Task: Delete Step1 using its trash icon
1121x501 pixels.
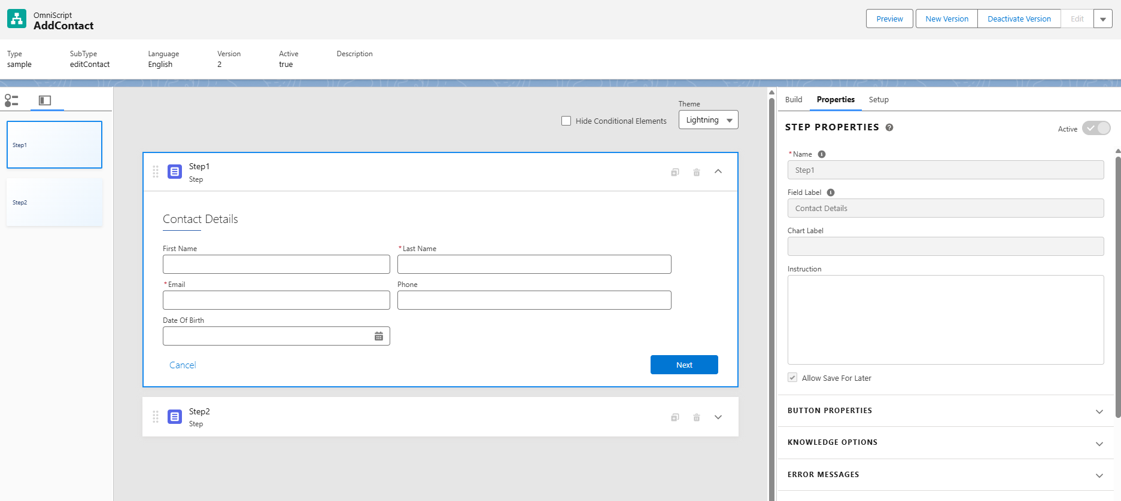Action: [x=697, y=172]
